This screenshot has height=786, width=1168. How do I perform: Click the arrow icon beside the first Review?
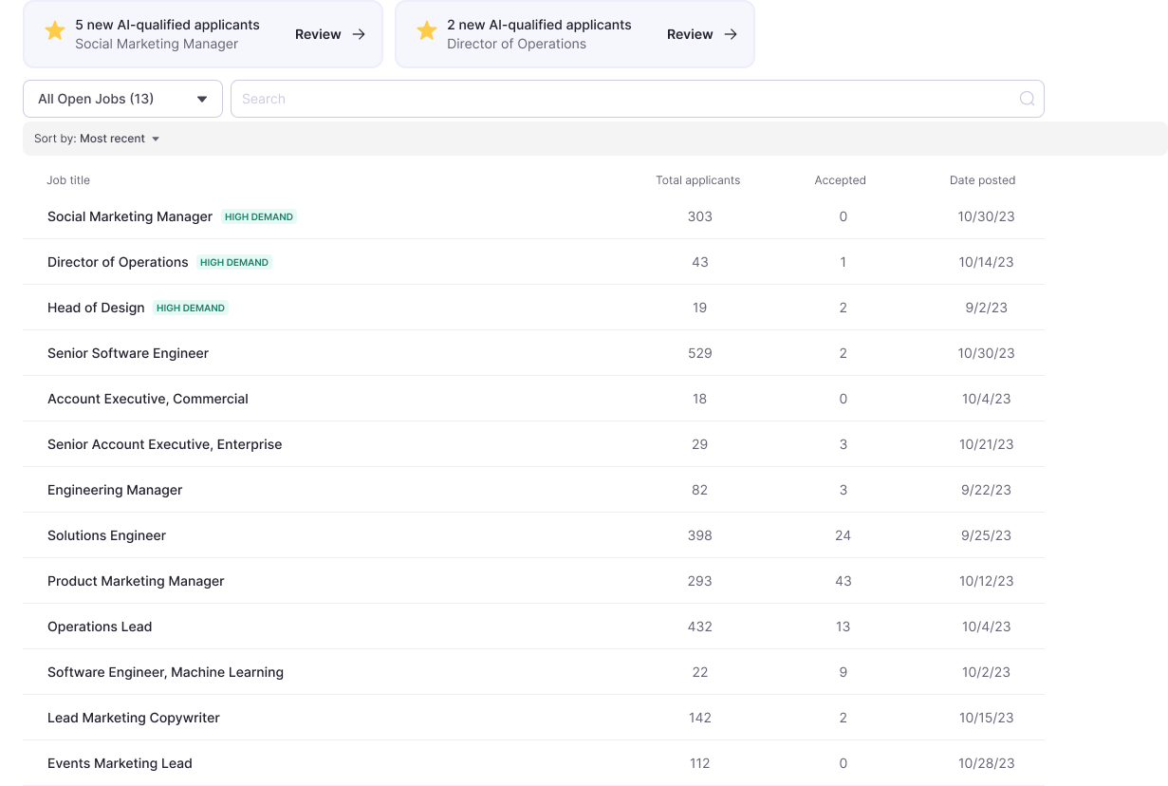tap(358, 33)
